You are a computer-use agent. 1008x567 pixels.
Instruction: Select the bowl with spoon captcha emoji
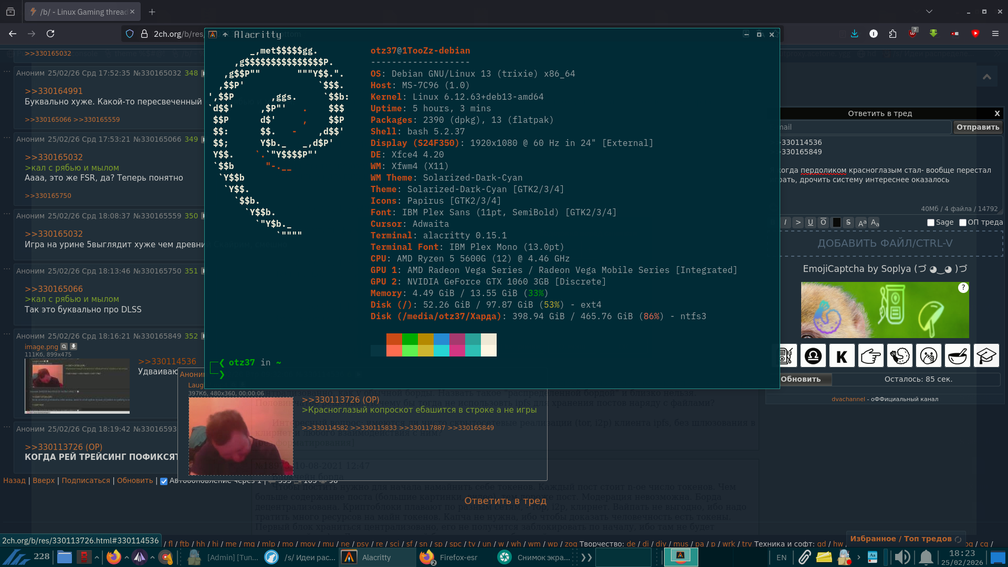coord(957,356)
